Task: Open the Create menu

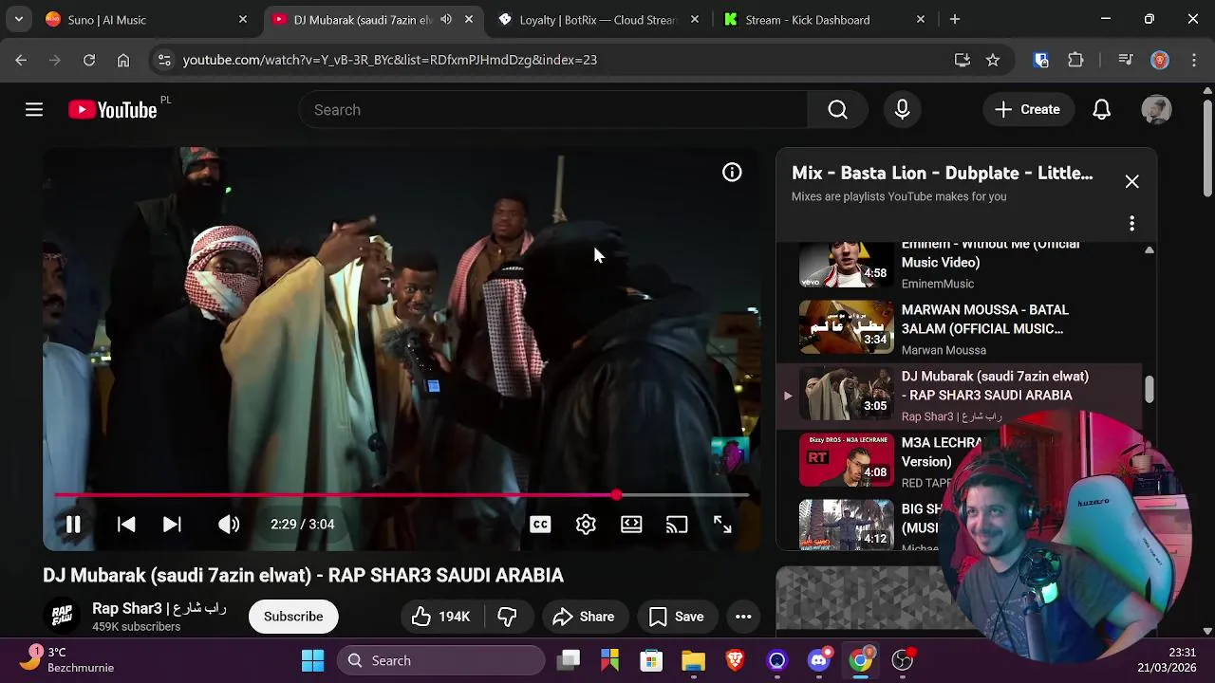Action: tap(1027, 110)
